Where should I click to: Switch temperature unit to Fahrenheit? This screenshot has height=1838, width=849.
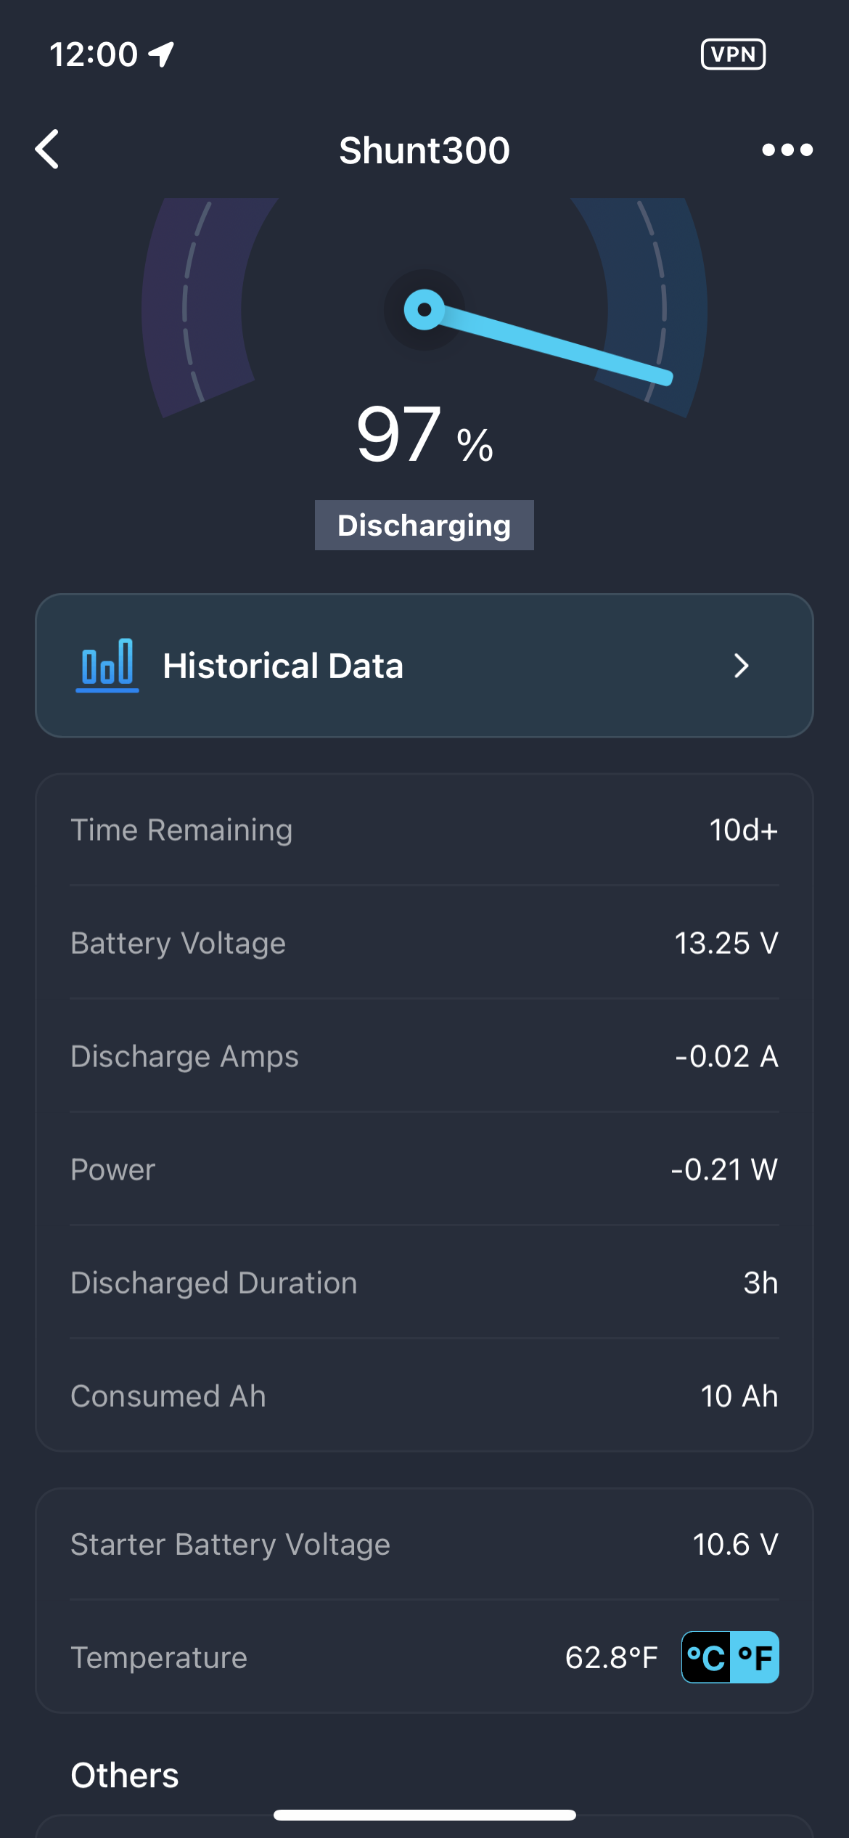click(755, 1657)
